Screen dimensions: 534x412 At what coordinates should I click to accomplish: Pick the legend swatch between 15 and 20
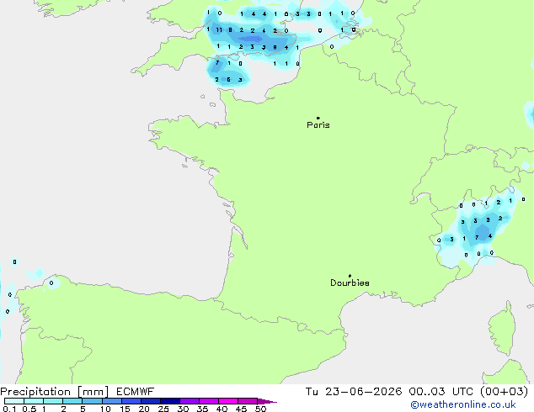point(131,401)
